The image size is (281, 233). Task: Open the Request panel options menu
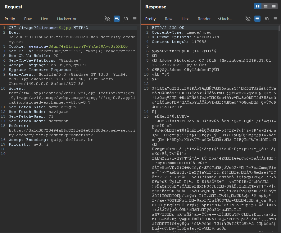[135, 19]
